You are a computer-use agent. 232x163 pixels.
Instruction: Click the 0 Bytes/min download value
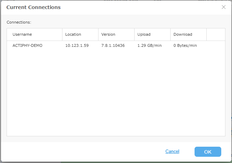coord(185,45)
